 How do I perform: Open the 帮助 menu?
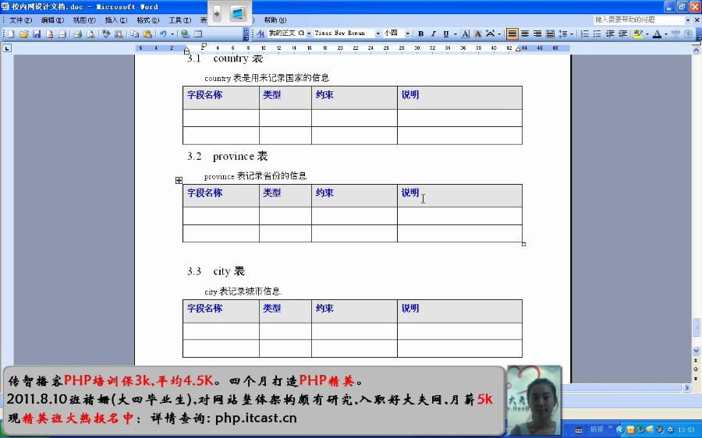point(275,20)
